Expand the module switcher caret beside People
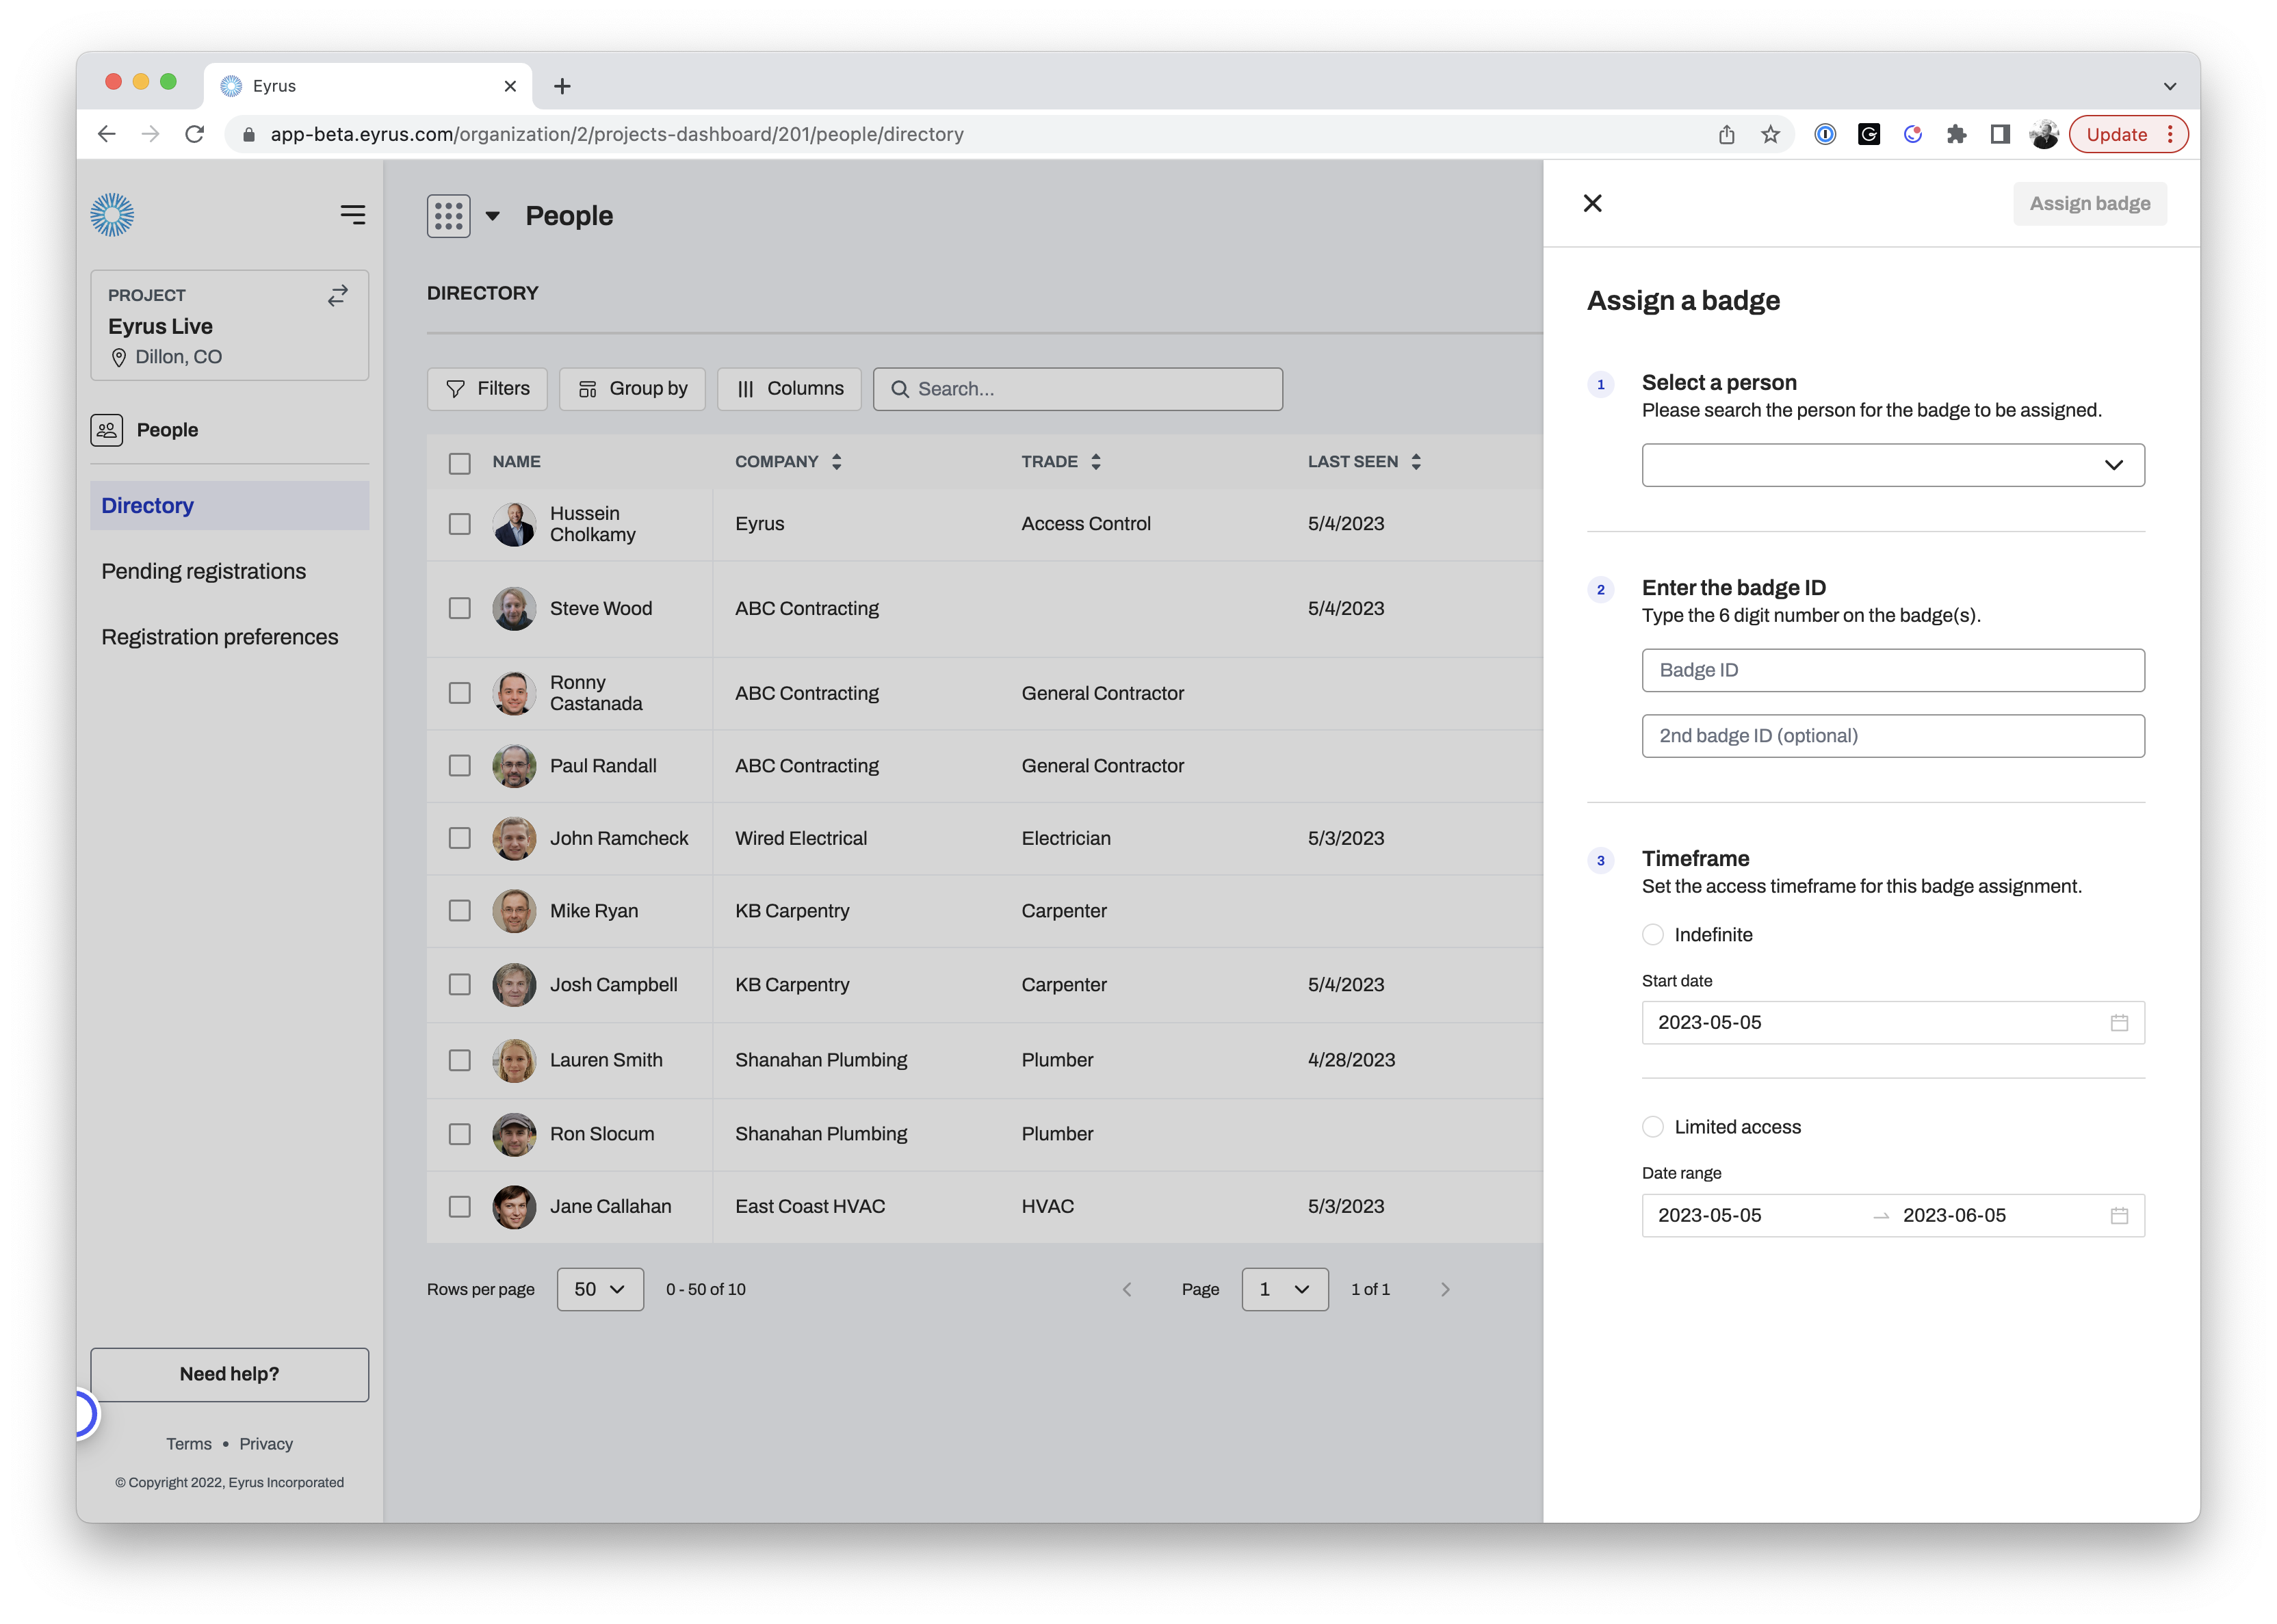 [x=493, y=216]
